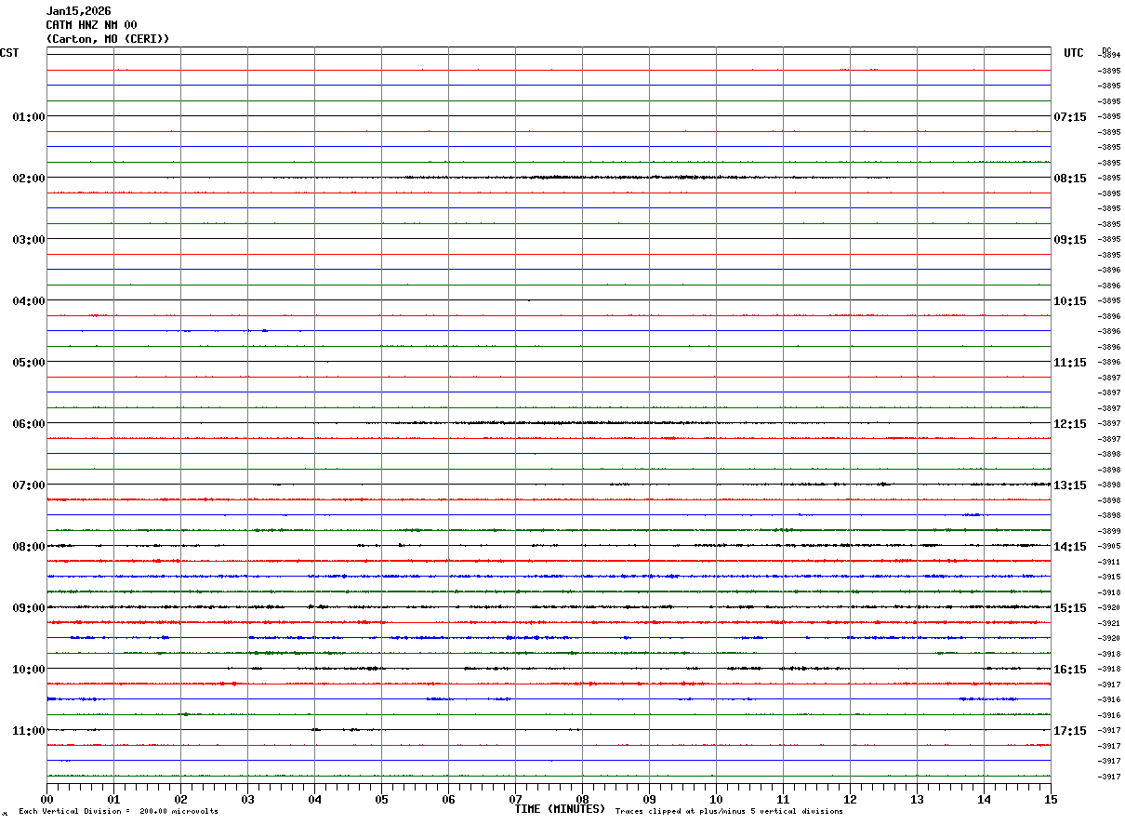This screenshot has height=824, width=1125.
Task: Click the DC offset value -3915
Action: coord(1109,578)
